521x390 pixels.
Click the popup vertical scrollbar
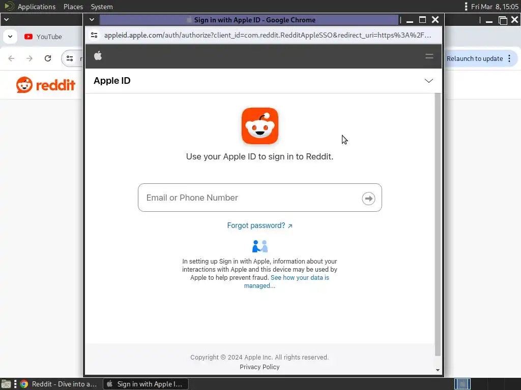[x=438, y=224]
